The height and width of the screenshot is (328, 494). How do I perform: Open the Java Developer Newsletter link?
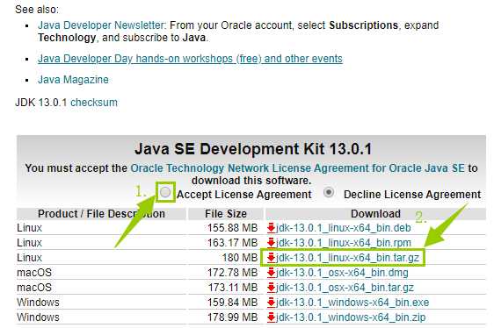[x=101, y=25]
